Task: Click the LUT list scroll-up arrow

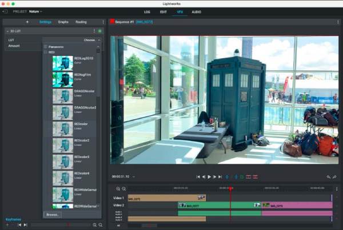Action: pyautogui.click(x=98, y=47)
